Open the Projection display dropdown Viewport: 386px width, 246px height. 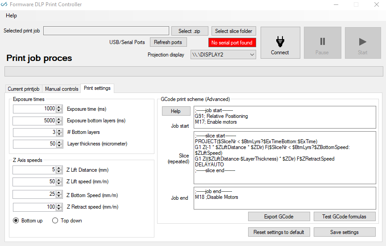coord(223,55)
